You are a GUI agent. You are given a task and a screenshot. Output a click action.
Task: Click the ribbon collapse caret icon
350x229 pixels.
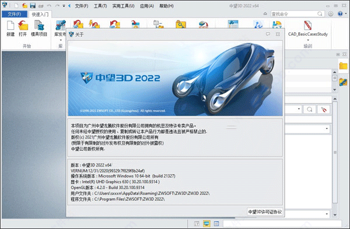pyautogui.click(x=265, y=14)
